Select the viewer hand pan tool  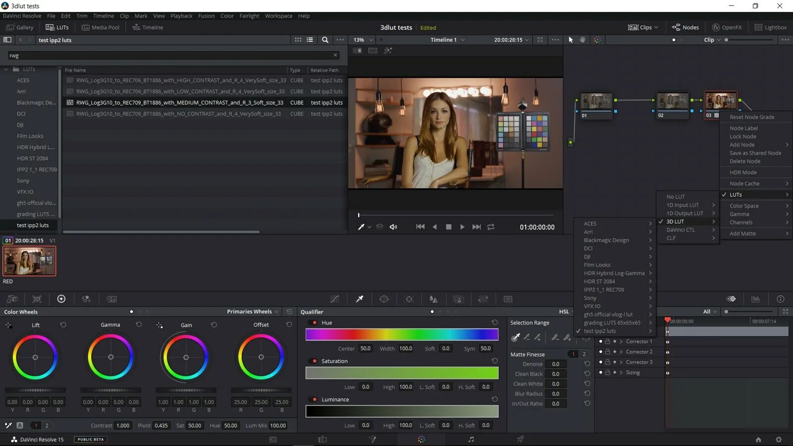click(x=583, y=40)
